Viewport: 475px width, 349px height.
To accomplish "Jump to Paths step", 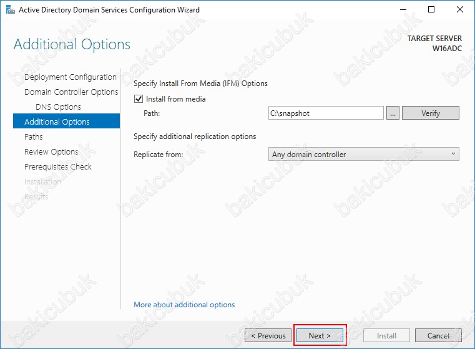I will click(x=33, y=136).
